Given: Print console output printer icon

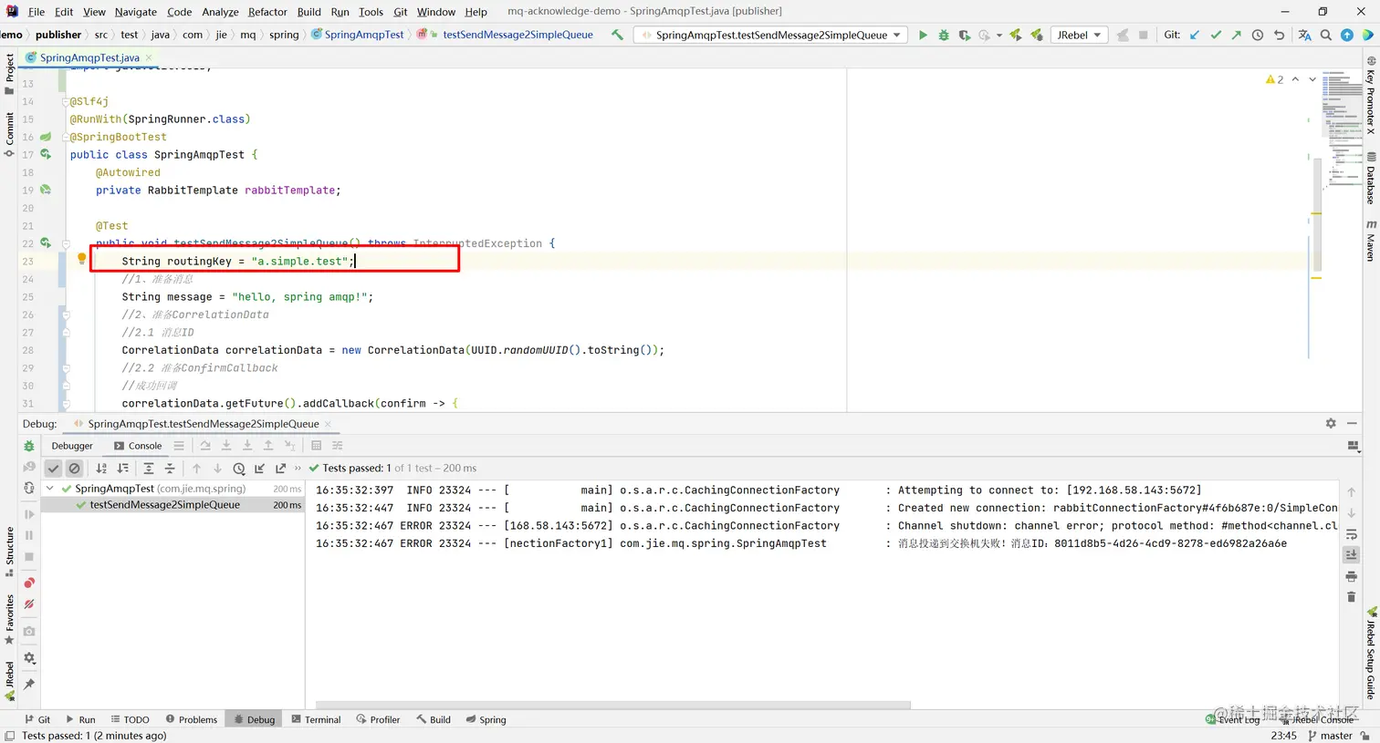Looking at the screenshot, I should tap(1352, 576).
